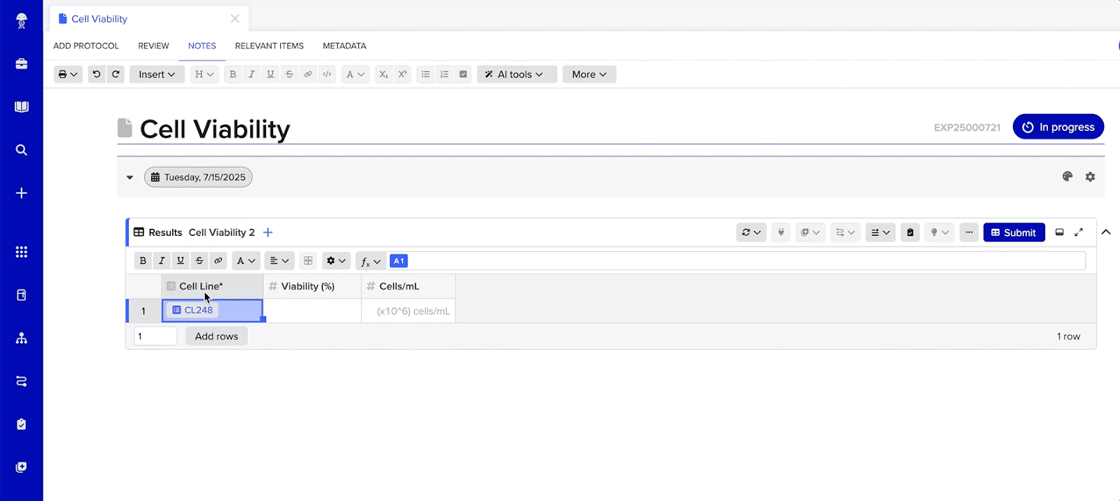Screen dimensions: 1120x501
Task: Insert link from the table toolbar
Action: click(x=218, y=261)
